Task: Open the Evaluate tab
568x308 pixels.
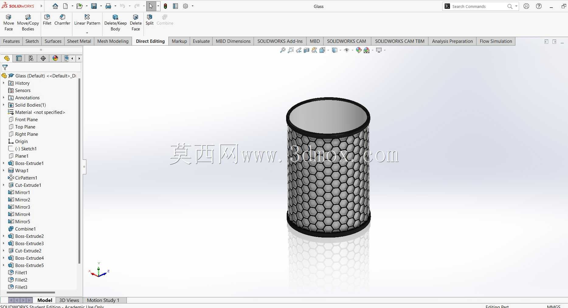Action: (201, 41)
